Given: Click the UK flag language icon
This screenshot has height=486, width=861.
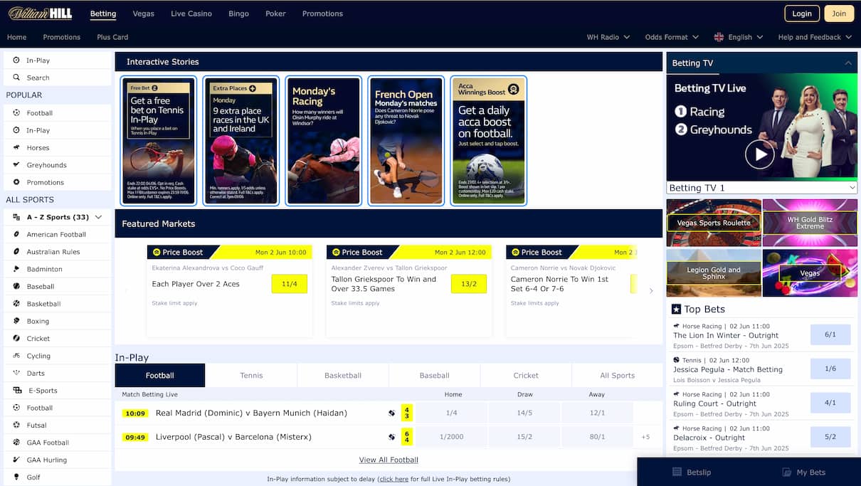Looking at the screenshot, I should point(719,37).
